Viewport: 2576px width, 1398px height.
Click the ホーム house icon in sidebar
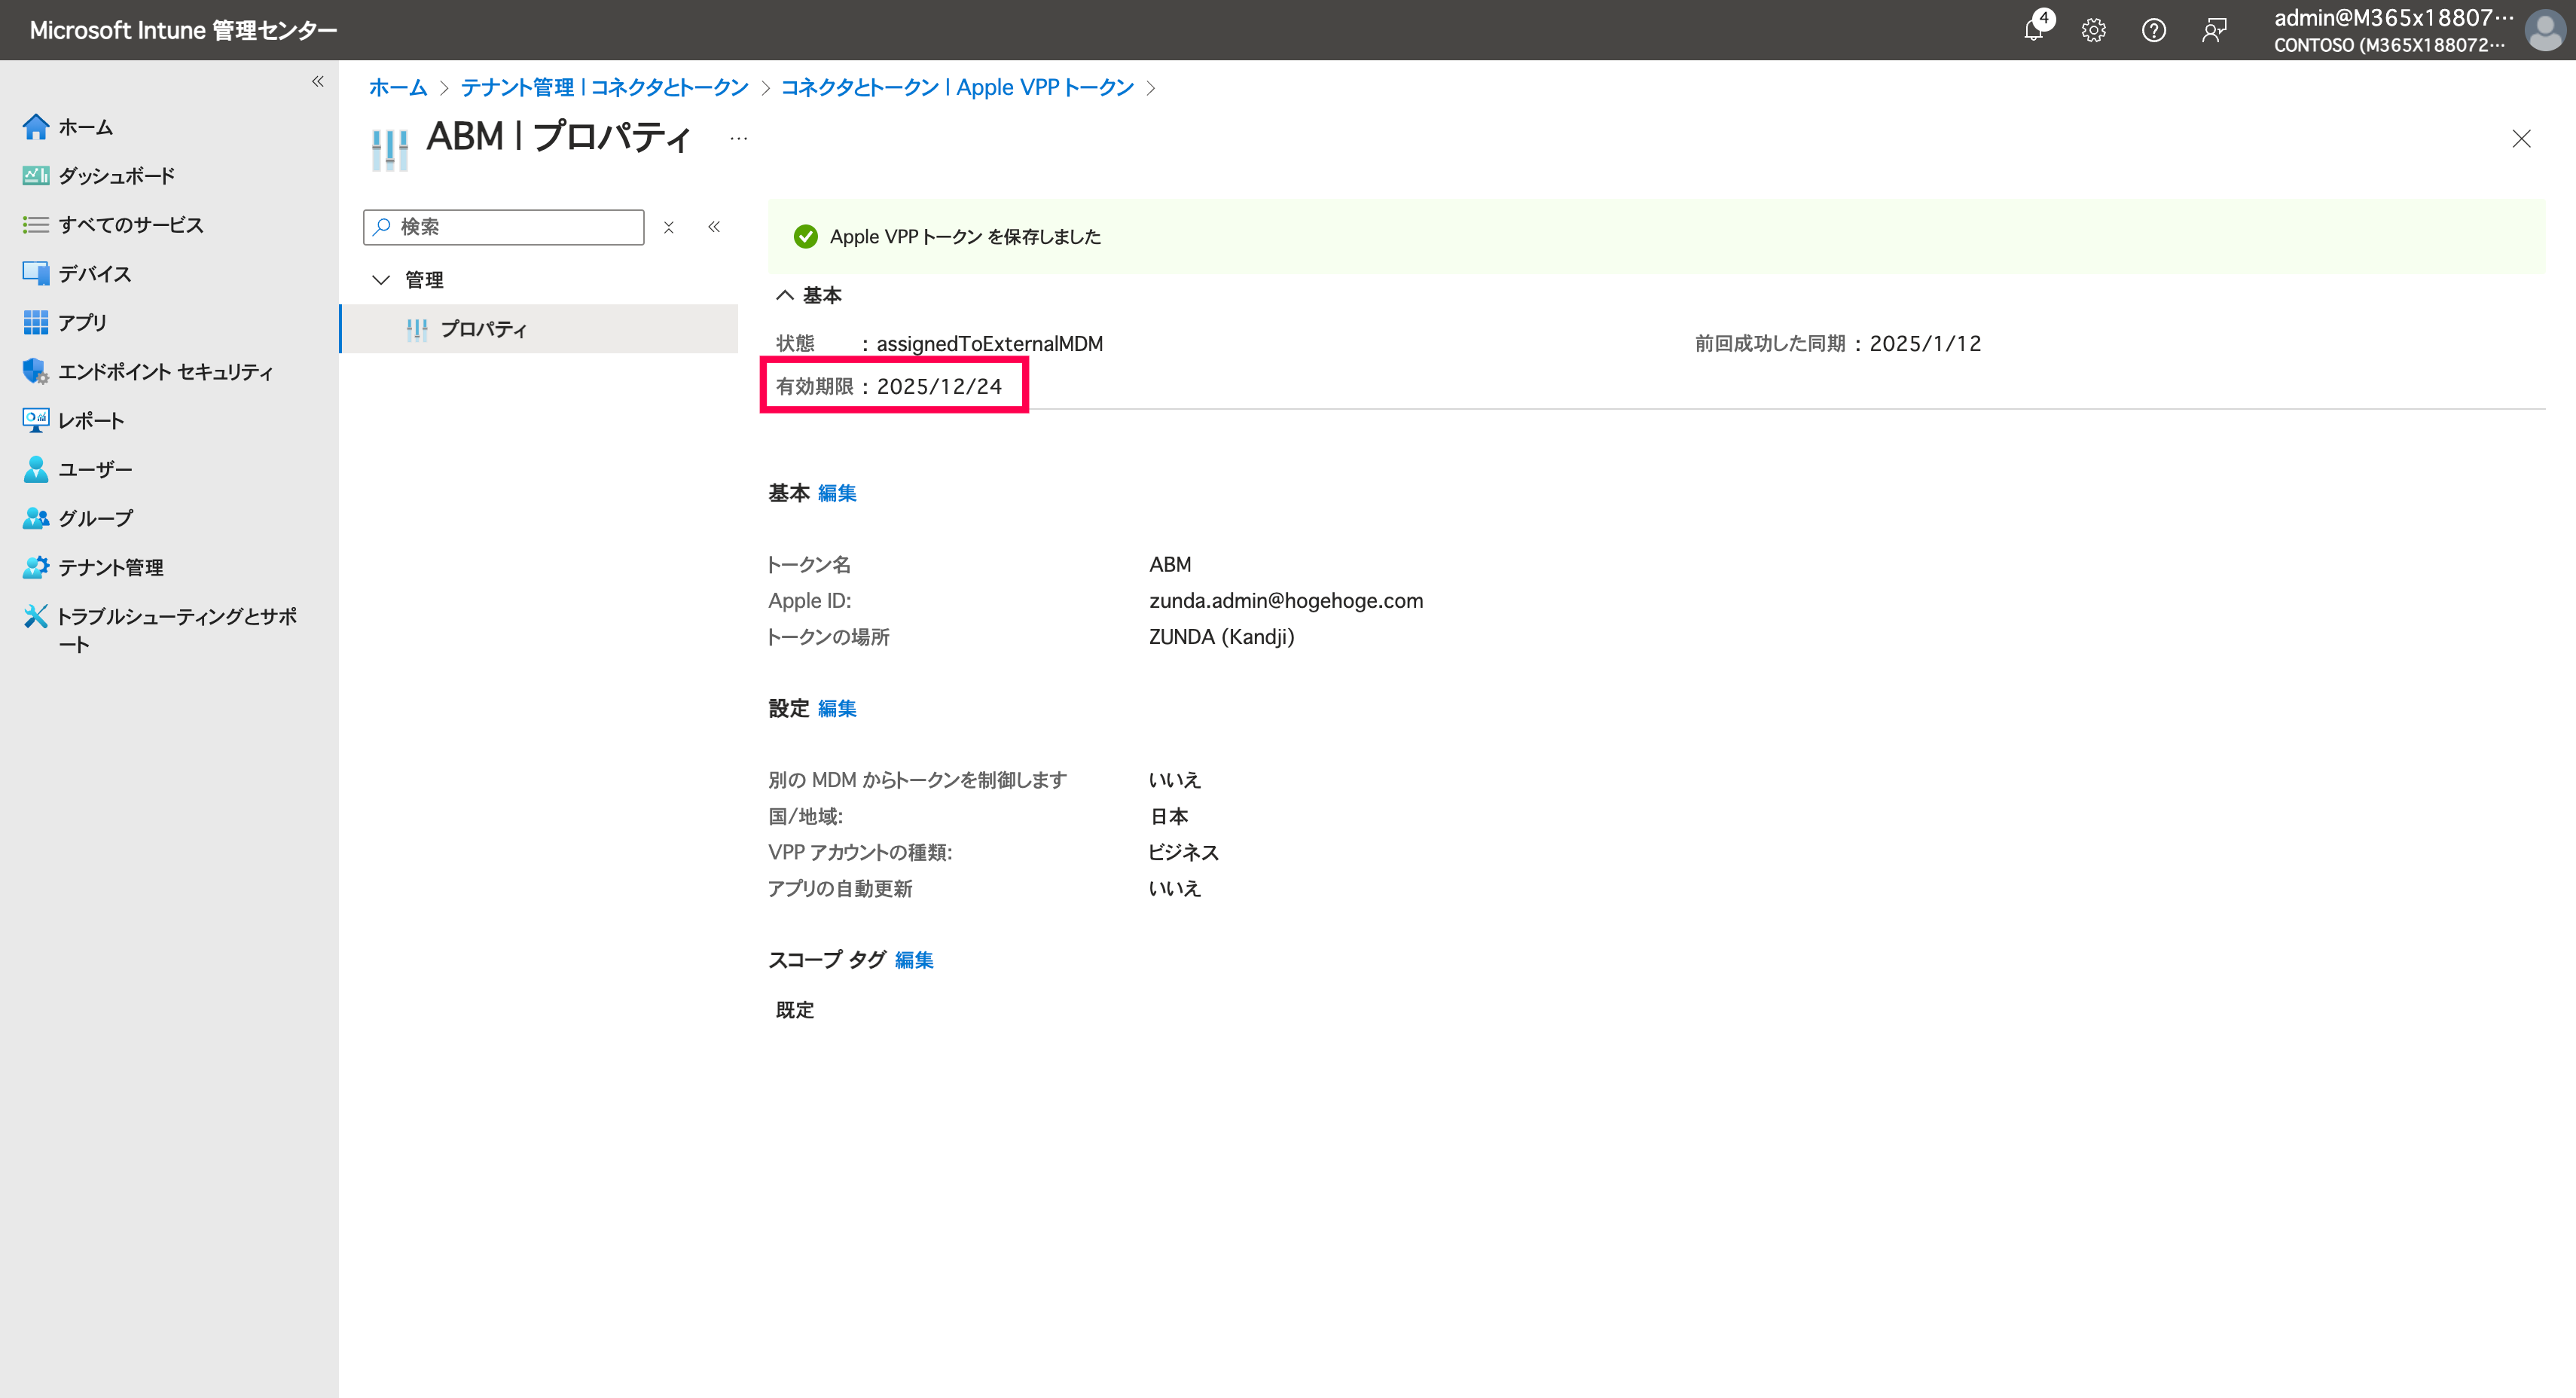point(36,126)
